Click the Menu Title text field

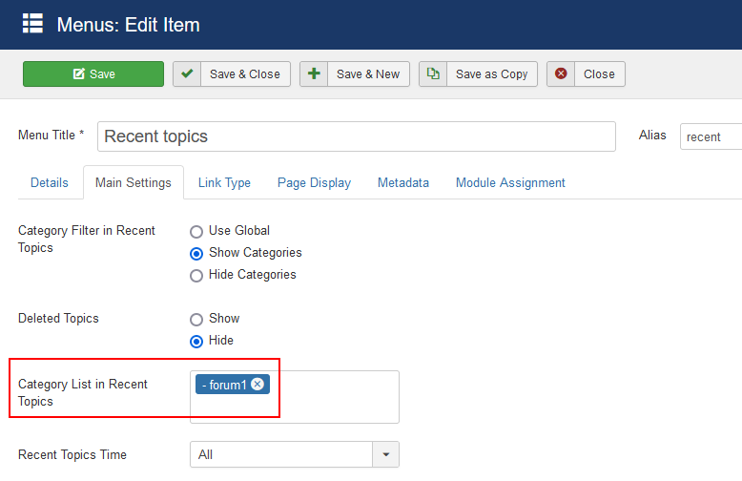coord(356,136)
